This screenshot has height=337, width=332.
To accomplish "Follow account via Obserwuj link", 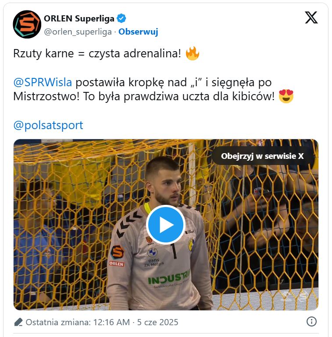I will [138, 32].
